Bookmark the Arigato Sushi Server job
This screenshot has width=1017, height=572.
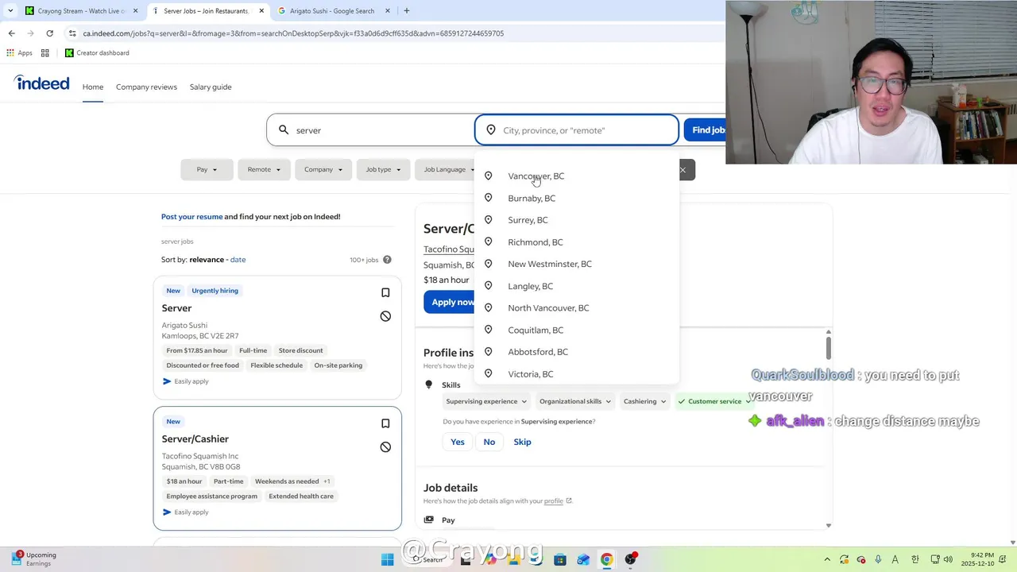(x=385, y=292)
